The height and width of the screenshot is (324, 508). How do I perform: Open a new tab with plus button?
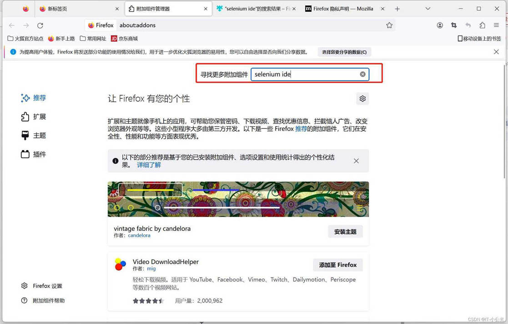[x=397, y=9]
